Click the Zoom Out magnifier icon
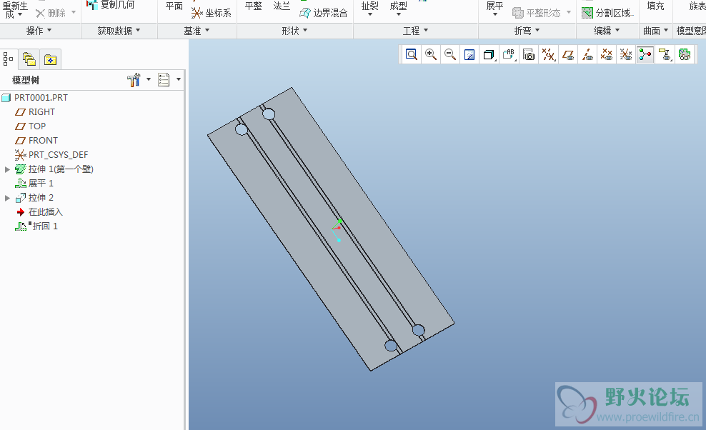This screenshot has height=430, width=706. (x=450, y=55)
